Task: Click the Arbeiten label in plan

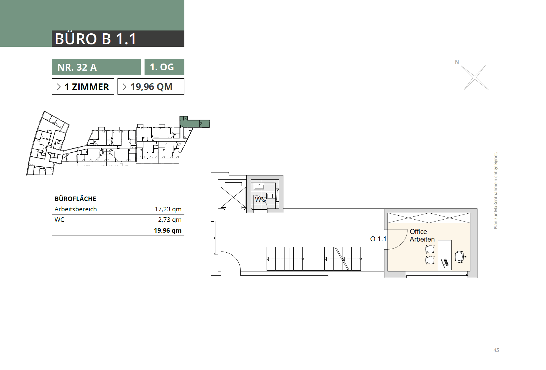Action: [422, 239]
